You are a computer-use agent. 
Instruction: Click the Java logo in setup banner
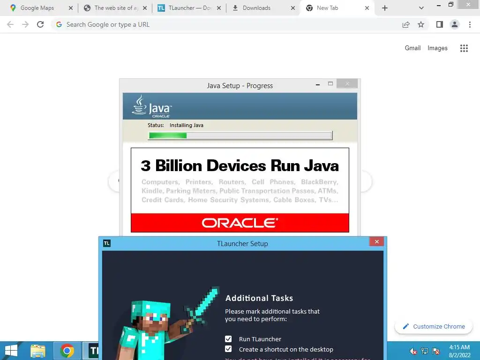[152, 106]
